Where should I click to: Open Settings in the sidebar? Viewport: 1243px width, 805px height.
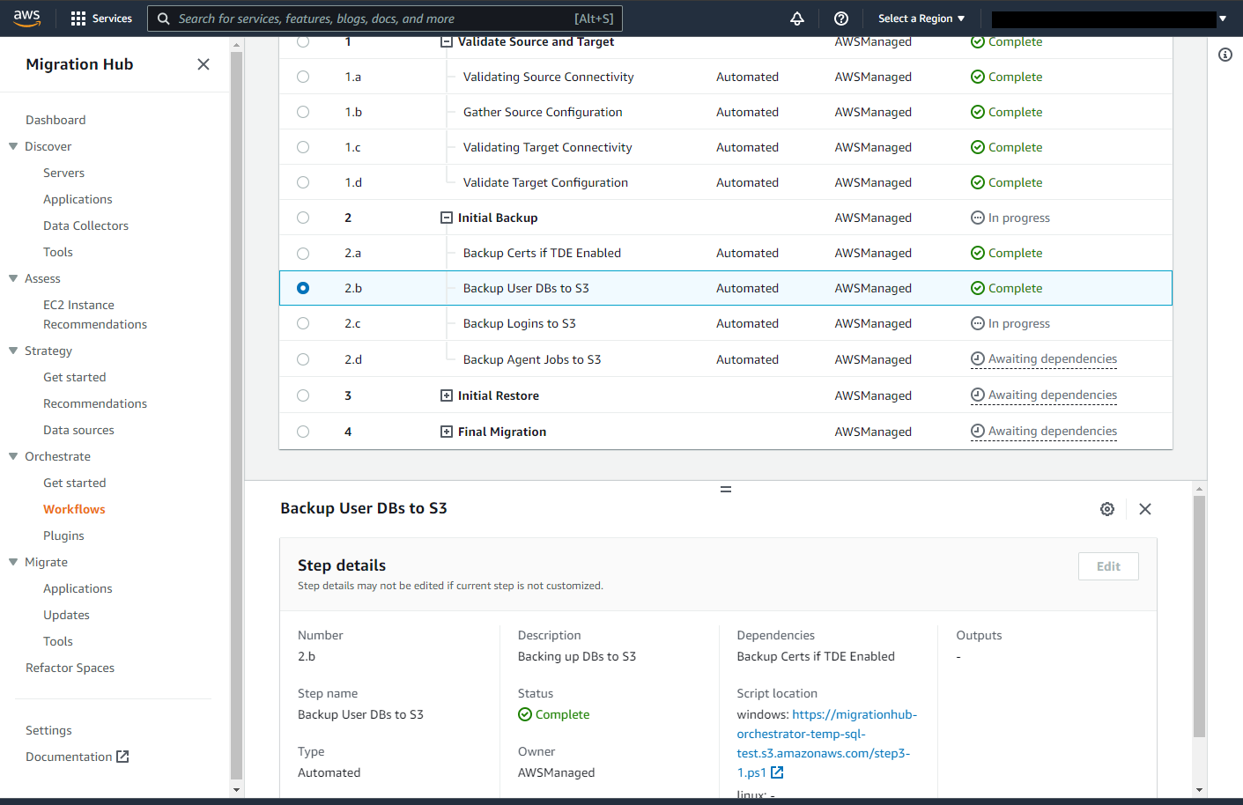(49, 730)
